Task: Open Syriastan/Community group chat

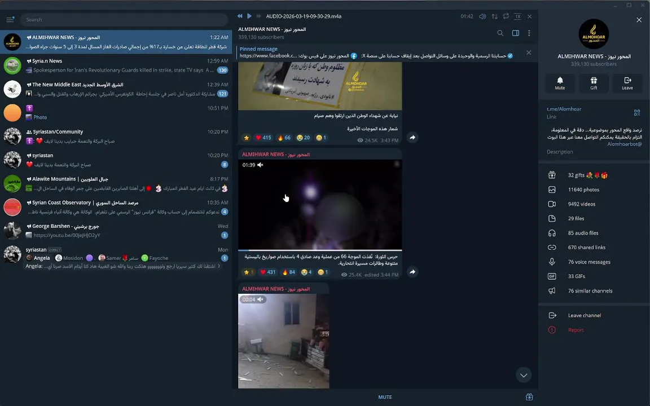Action: (116, 136)
